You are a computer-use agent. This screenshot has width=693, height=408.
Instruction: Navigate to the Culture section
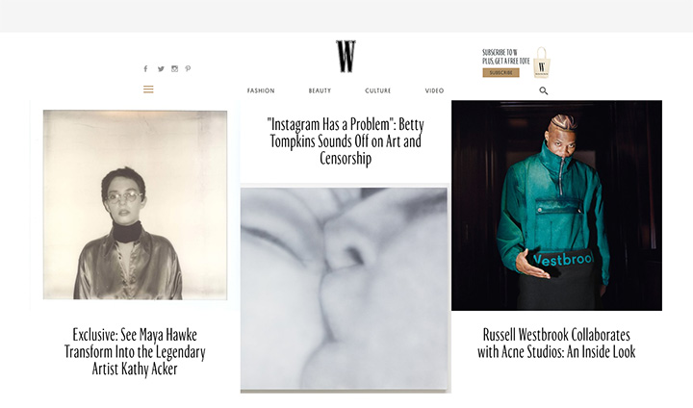378,90
